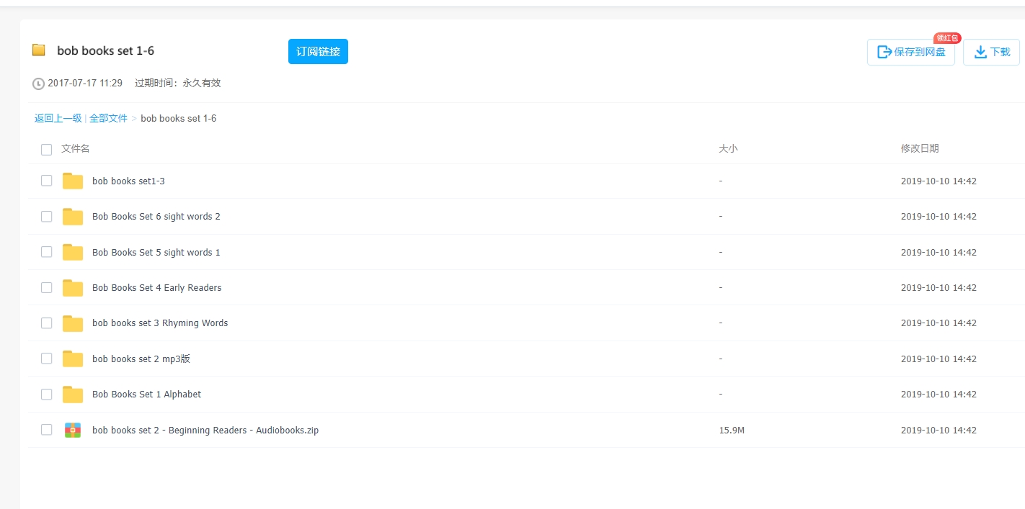Select the checkbox for the Audiobooks.zip file
Image resolution: width=1025 pixels, height=509 pixels.
[47, 430]
